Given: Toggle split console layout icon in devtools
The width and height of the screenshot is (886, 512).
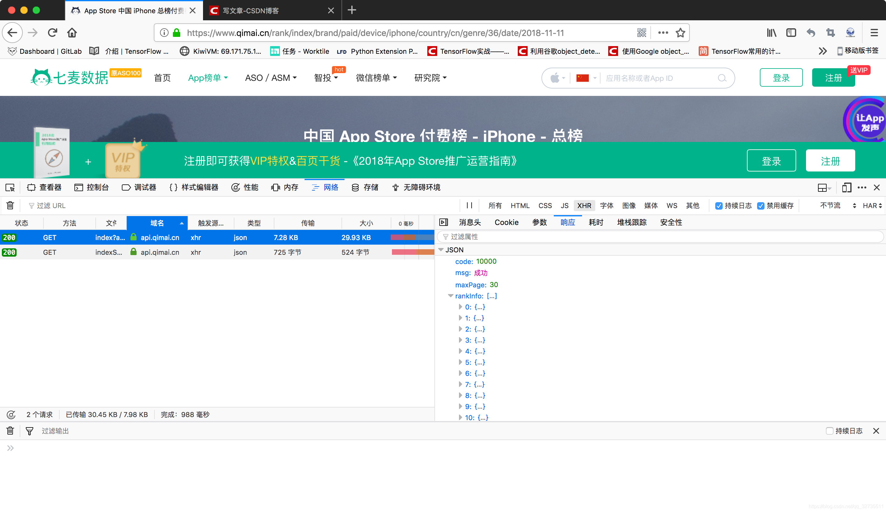Looking at the screenshot, I should [824, 187].
